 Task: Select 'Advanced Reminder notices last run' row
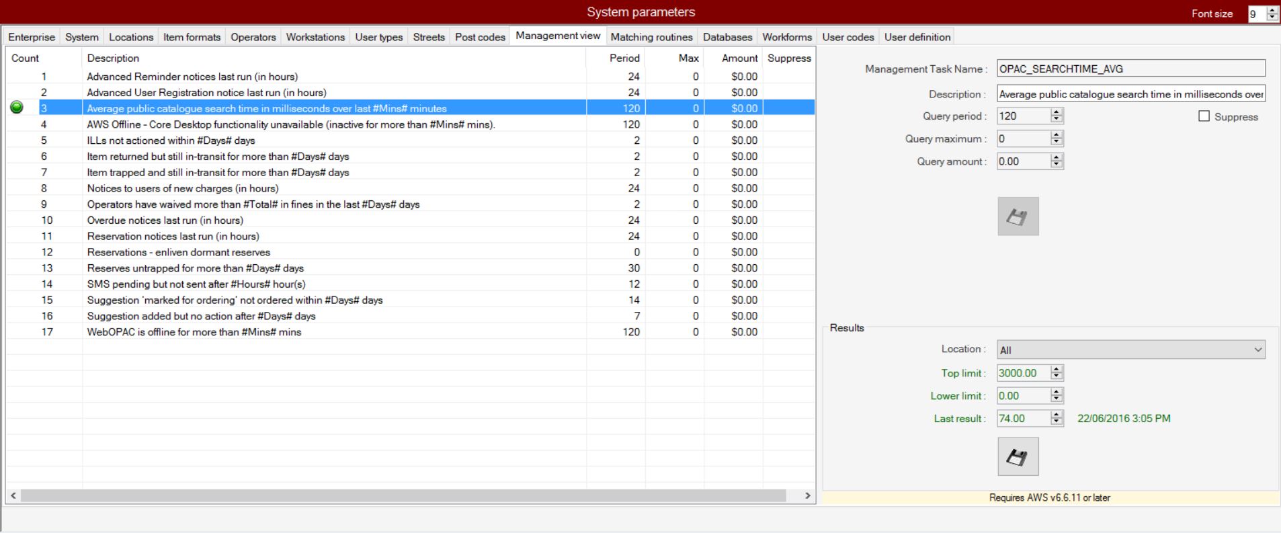pyautogui.click(x=411, y=77)
